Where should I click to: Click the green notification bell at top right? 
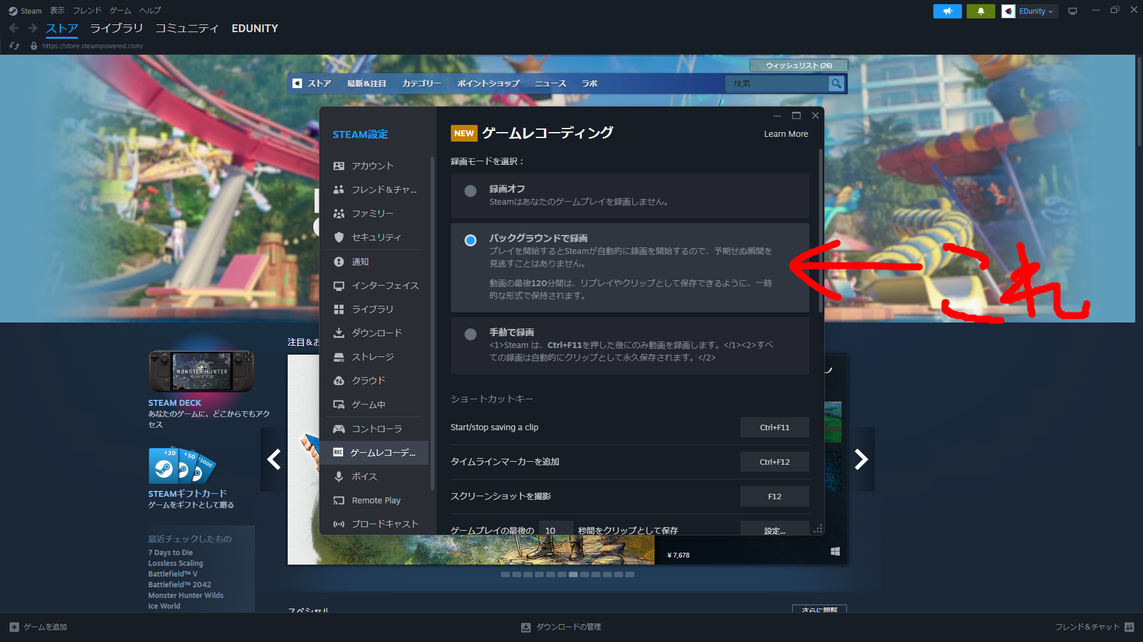point(980,11)
